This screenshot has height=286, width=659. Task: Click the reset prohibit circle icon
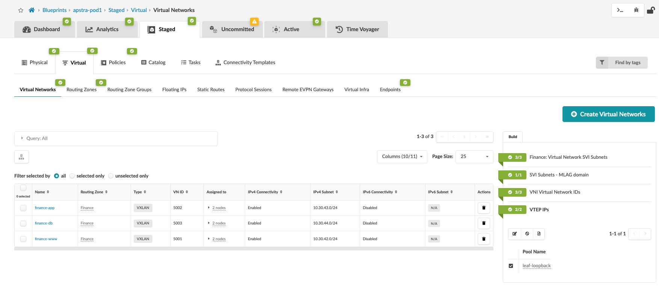coord(527,233)
